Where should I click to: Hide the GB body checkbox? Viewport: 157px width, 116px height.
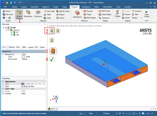[12, 35]
